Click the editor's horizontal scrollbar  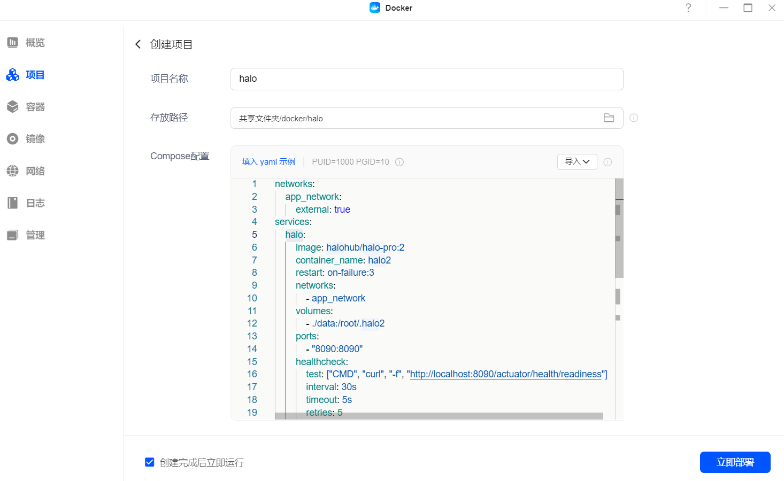(x=439, y=416)
